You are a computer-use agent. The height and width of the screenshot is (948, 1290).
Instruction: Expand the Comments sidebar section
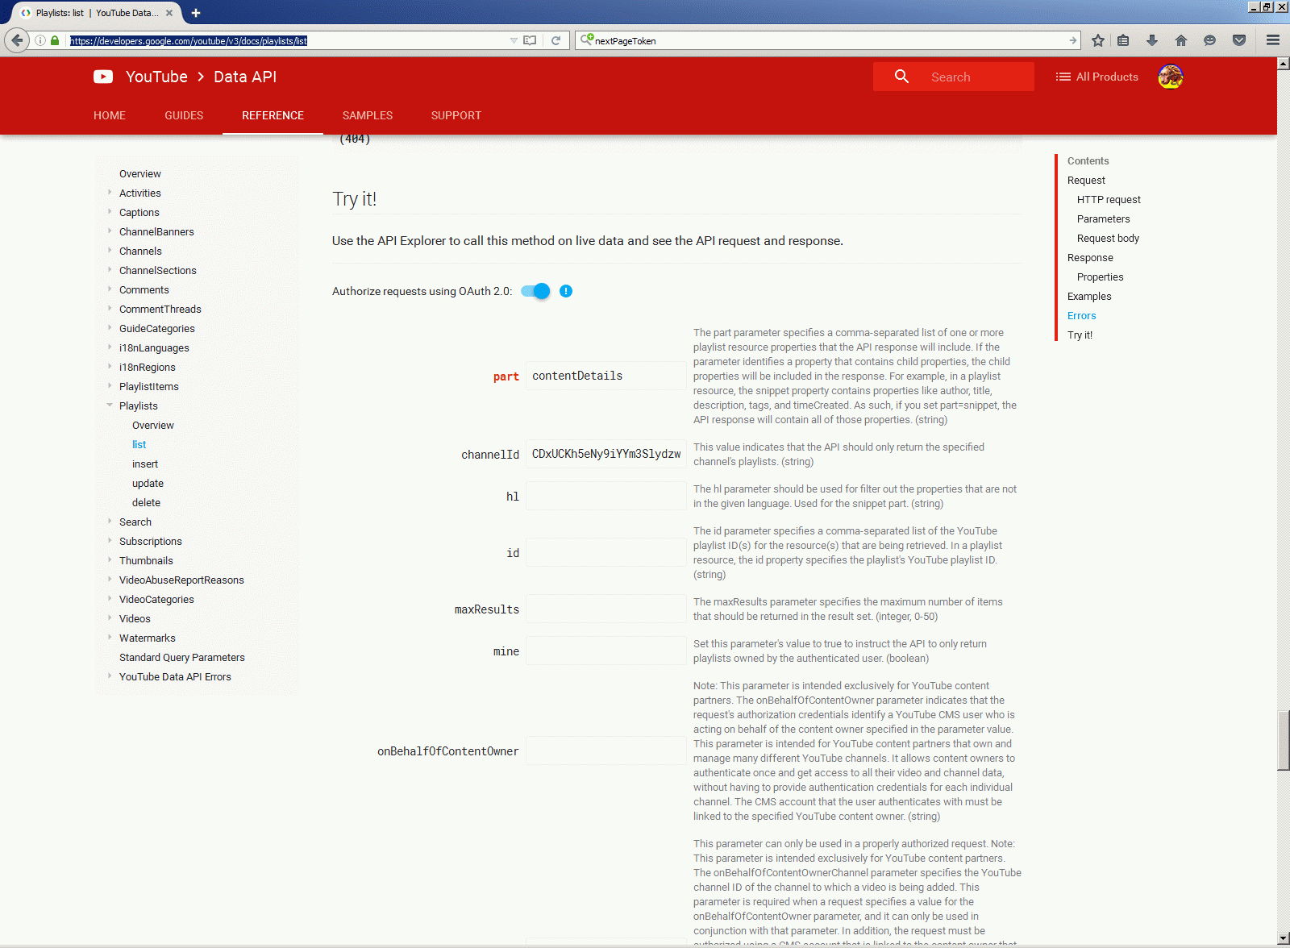click(x=110, y=289)
